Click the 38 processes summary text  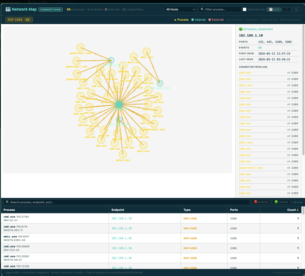tap(76, 9)
